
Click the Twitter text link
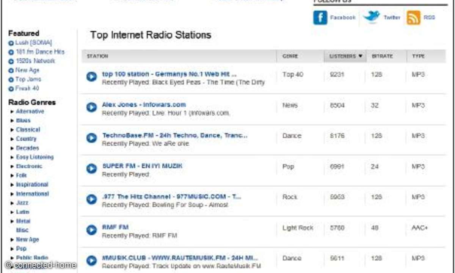pos(392,18)
